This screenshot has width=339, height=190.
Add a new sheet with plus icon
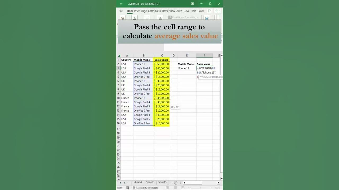[x=176, y=183]
